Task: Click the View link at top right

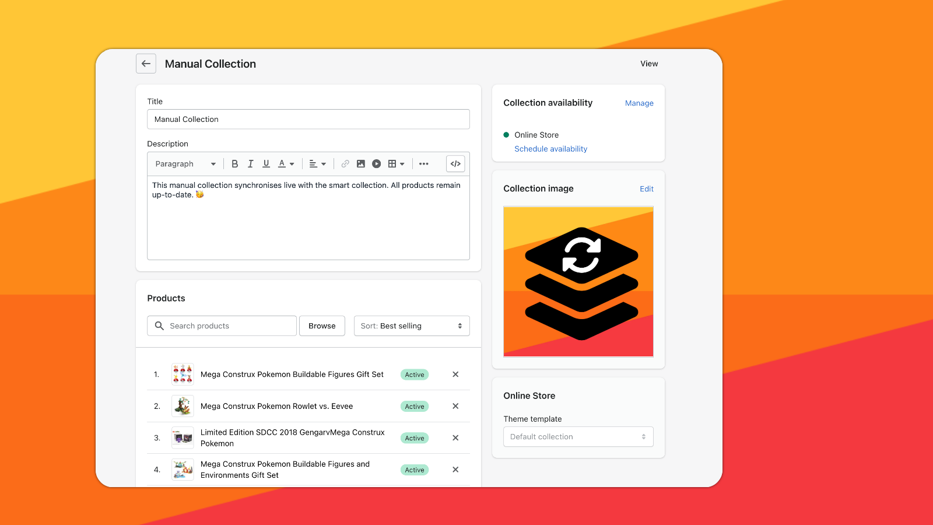Action: [x=649, y=64]
